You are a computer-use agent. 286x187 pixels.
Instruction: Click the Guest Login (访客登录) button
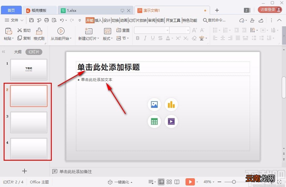270,10
